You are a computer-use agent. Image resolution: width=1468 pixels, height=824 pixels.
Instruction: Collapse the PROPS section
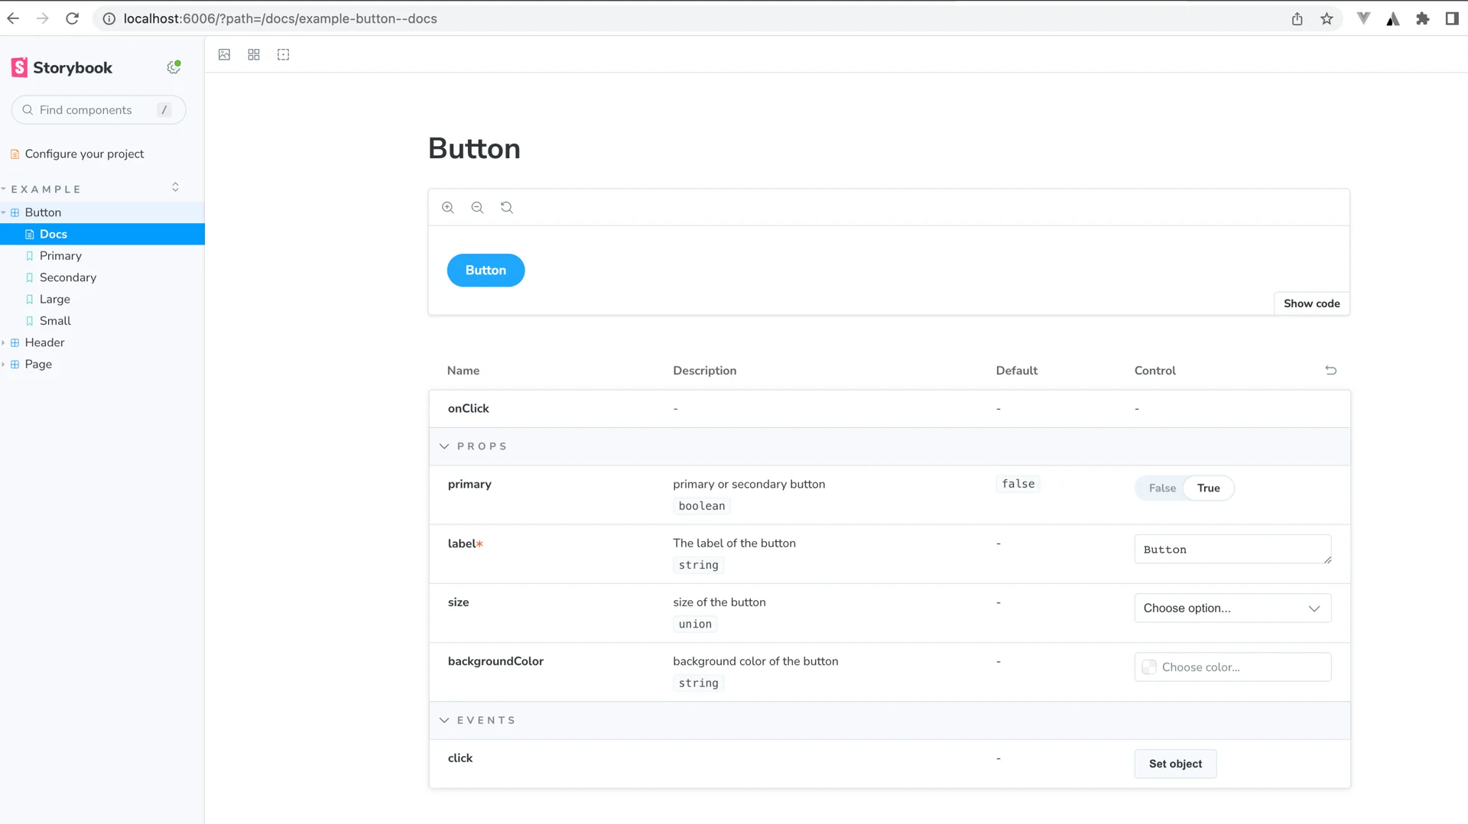[x=444, y=446]
